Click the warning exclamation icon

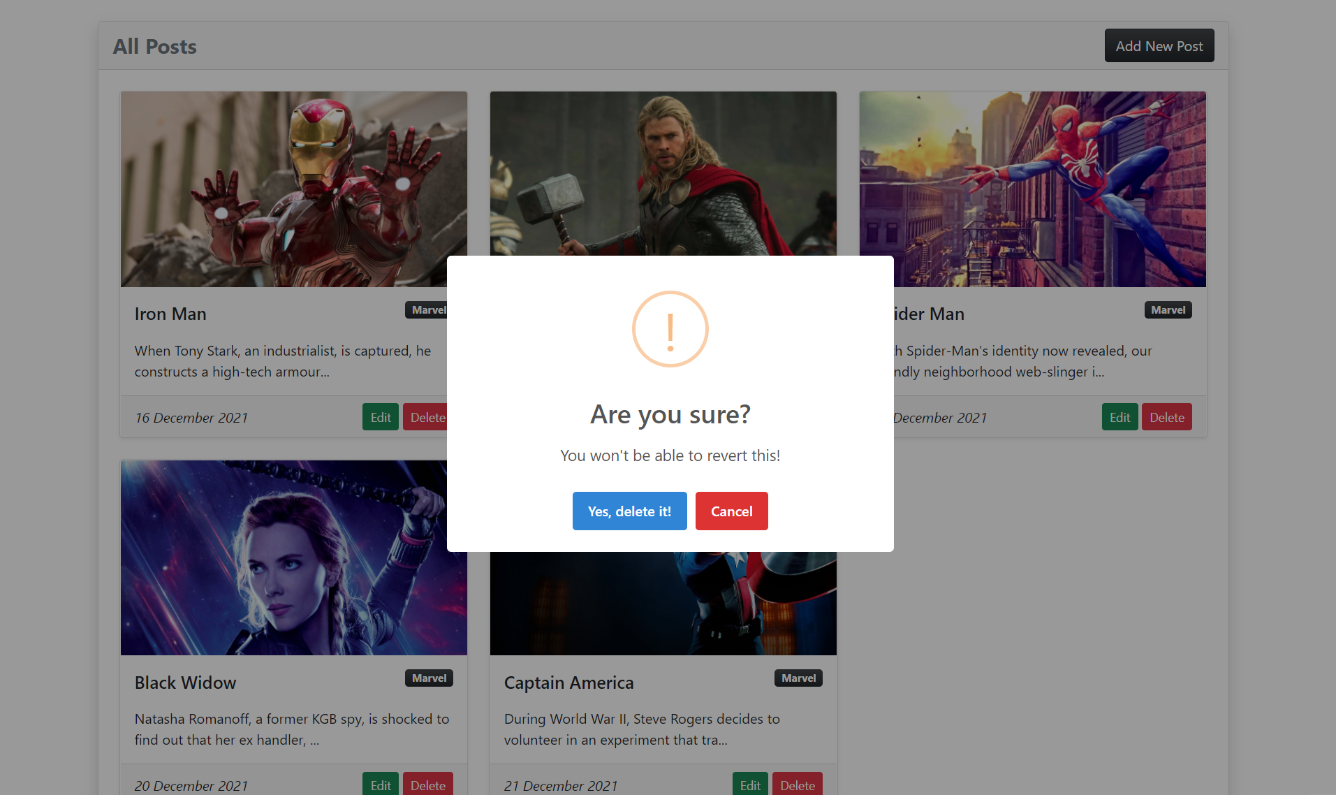point(670,328)
